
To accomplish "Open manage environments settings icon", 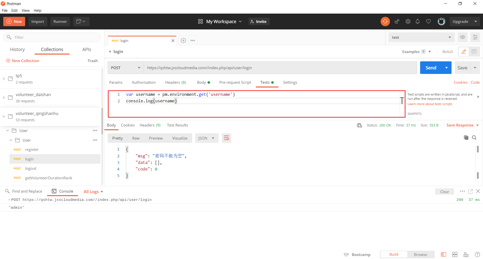I will [x=475, y=37].
